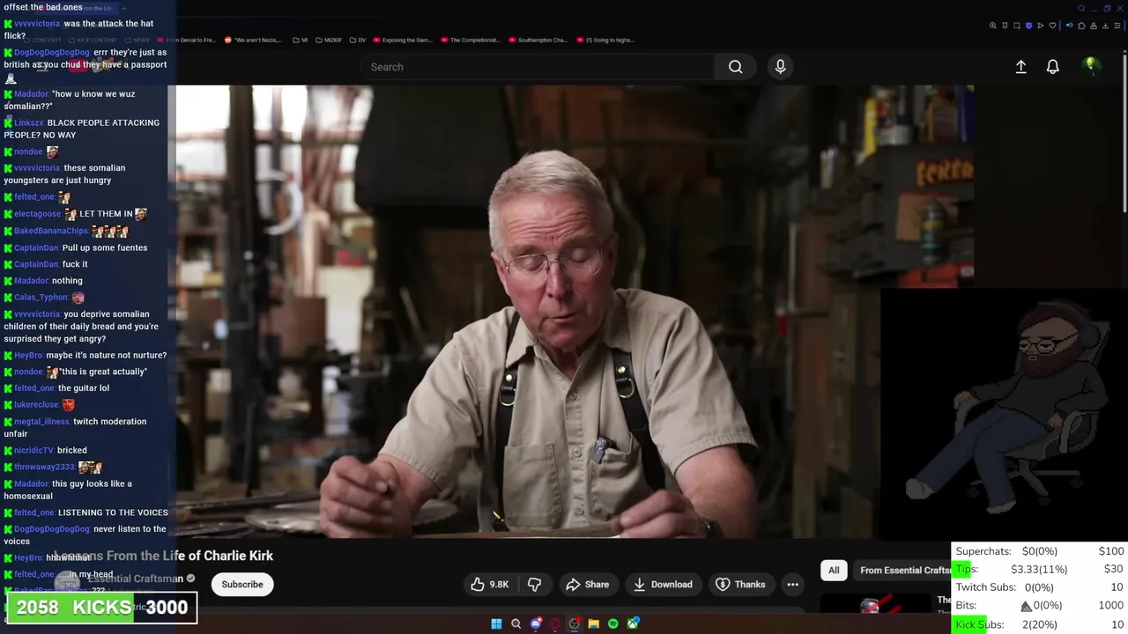Toggle the blue ad blocker shield icon

[1028, 26]
